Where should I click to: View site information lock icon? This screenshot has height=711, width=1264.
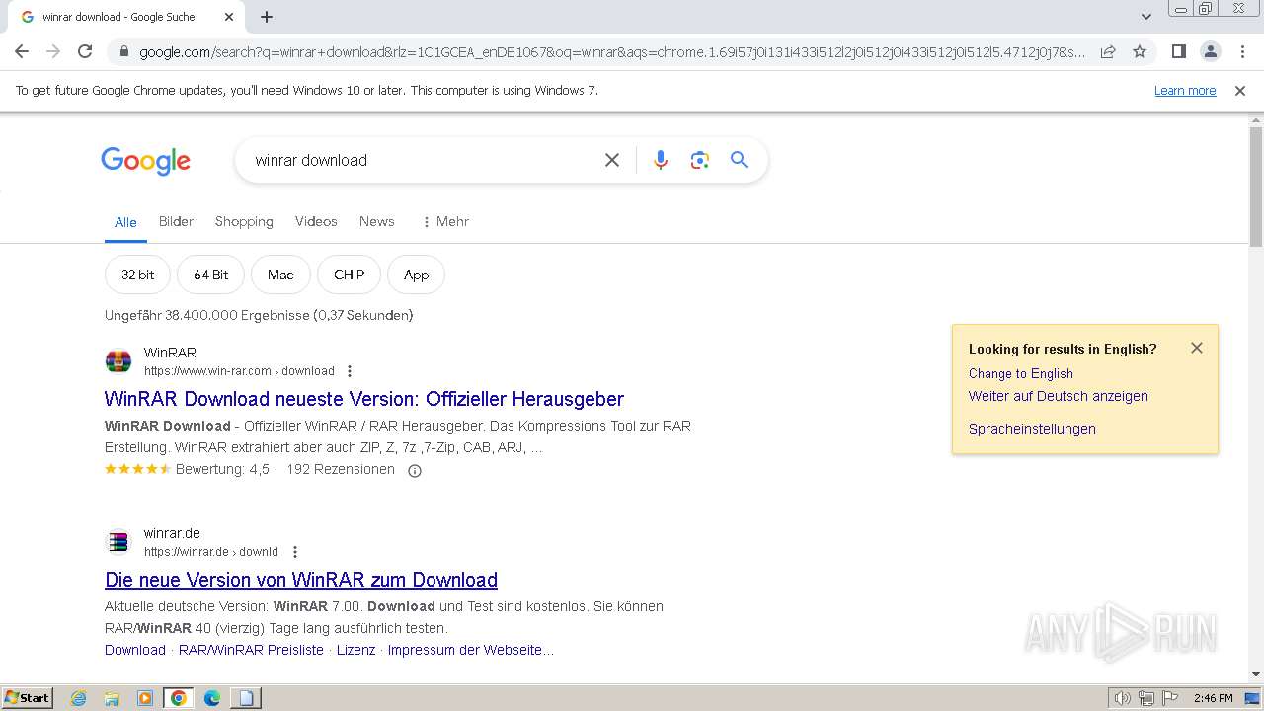123,52
